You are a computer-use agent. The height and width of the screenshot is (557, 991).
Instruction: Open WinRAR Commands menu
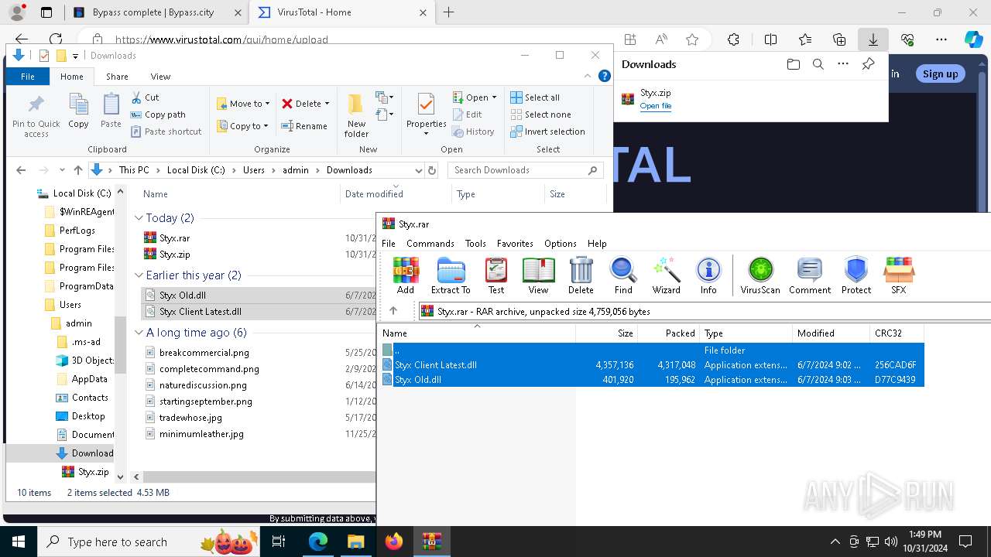click(x=430, y=243)
